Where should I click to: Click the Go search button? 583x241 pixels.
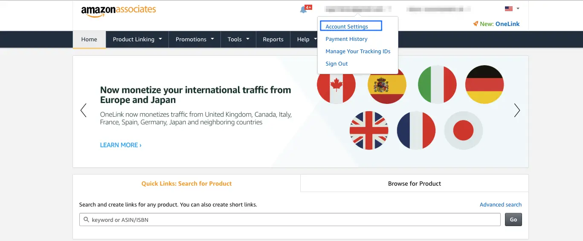[513, 220]
